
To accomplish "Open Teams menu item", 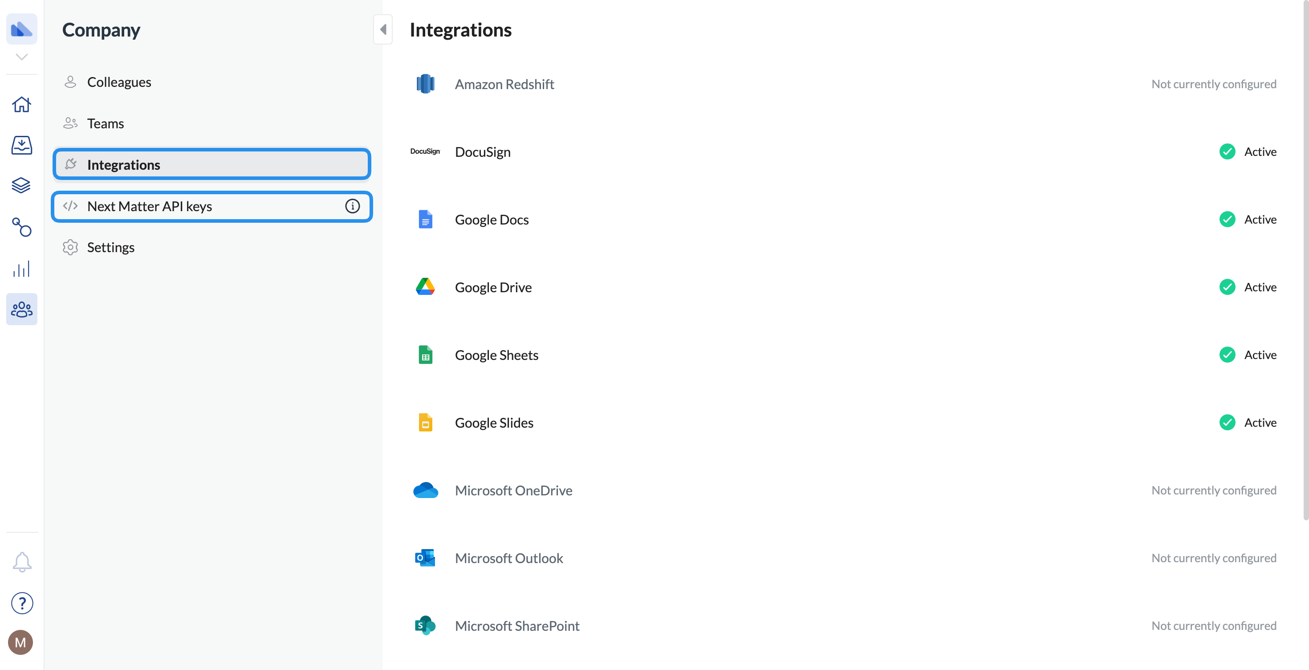I will coord(105,123).
